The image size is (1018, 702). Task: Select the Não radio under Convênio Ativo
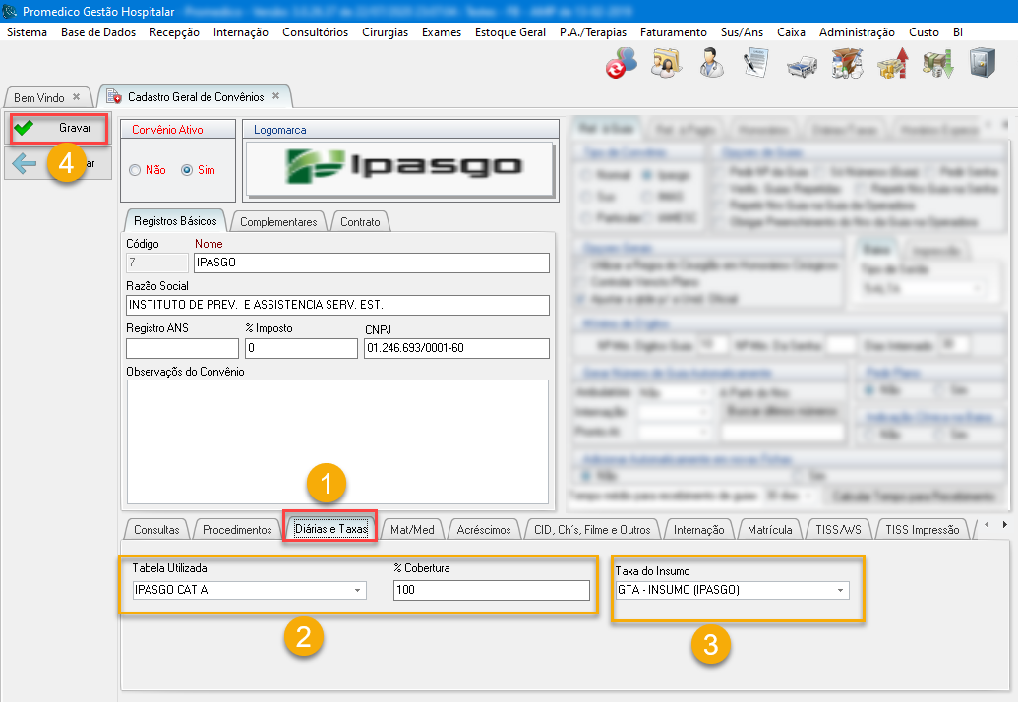click(136, 170)
